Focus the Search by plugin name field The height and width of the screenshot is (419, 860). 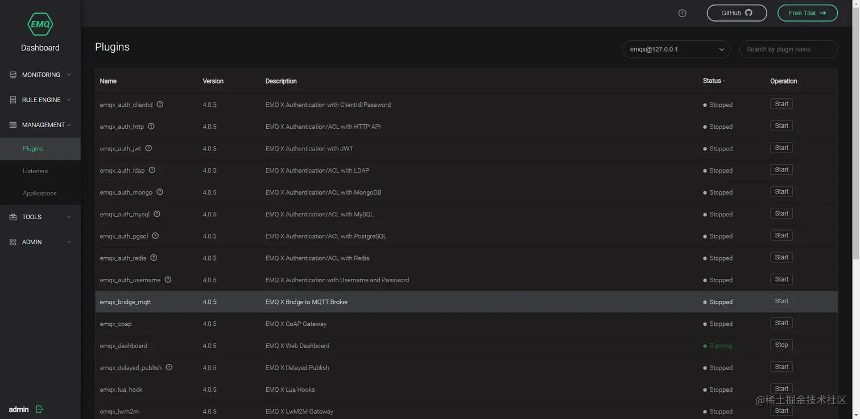coord(788,49)
